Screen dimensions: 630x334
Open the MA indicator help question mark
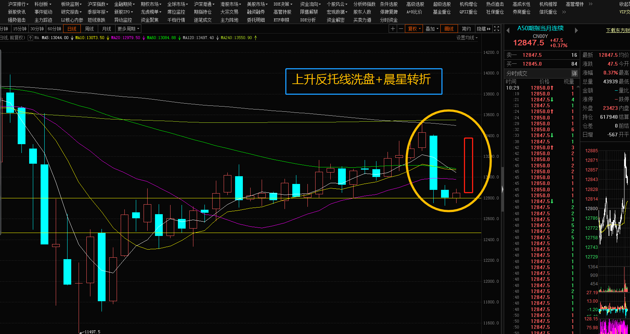point(31,38)
